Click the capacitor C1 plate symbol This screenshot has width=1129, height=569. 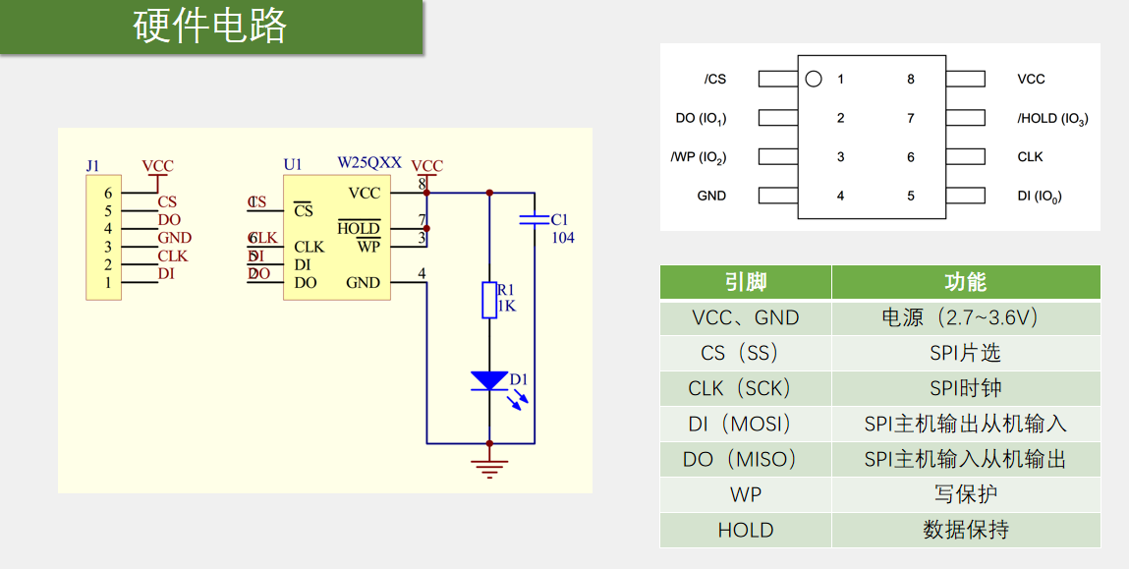tap(535, 219)
